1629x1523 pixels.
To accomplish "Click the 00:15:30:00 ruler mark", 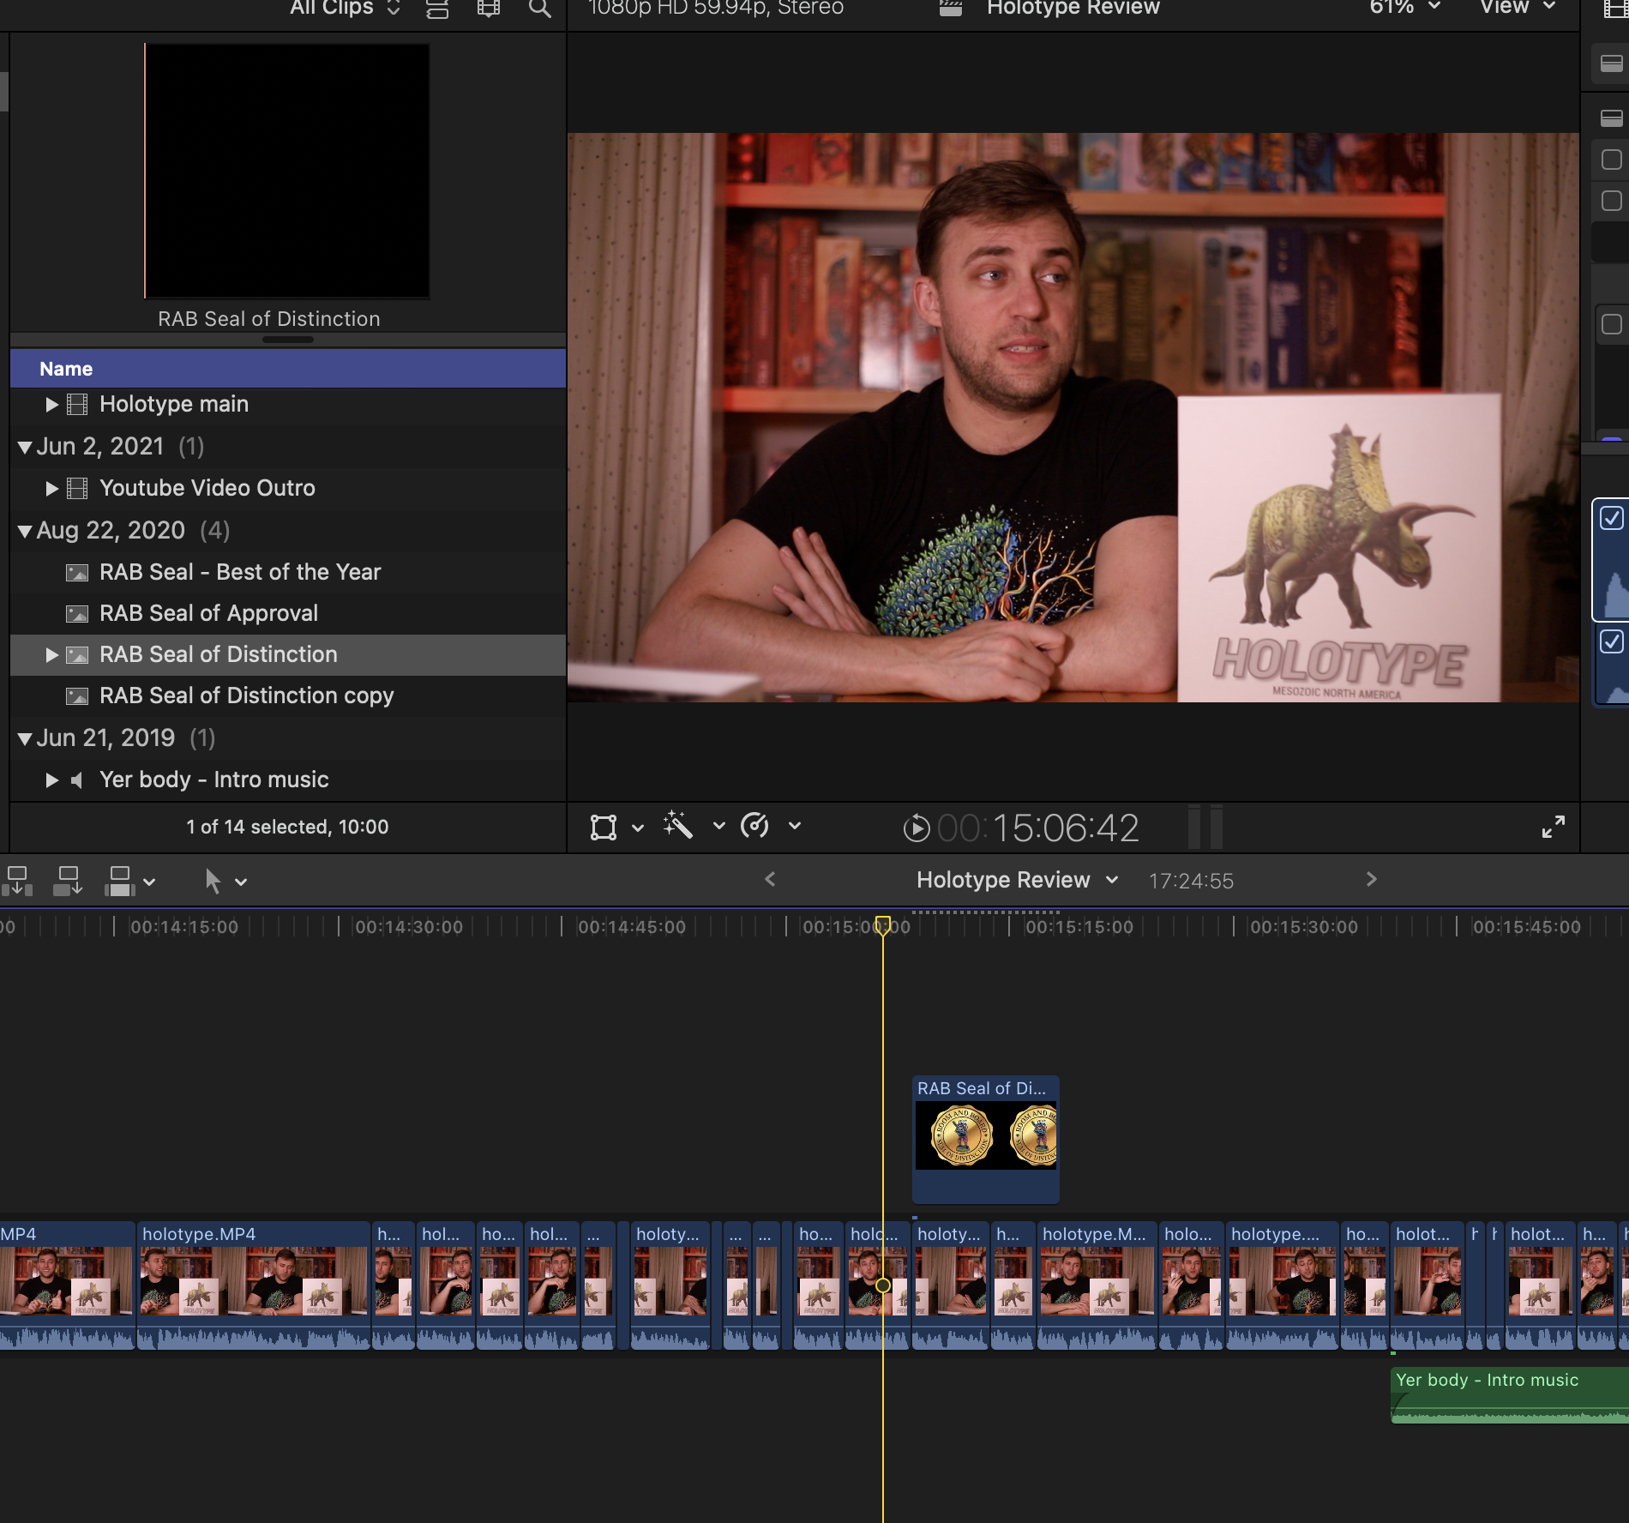I will 1304,927.
